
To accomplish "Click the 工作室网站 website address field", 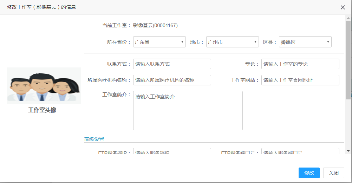I will point(300,80).
